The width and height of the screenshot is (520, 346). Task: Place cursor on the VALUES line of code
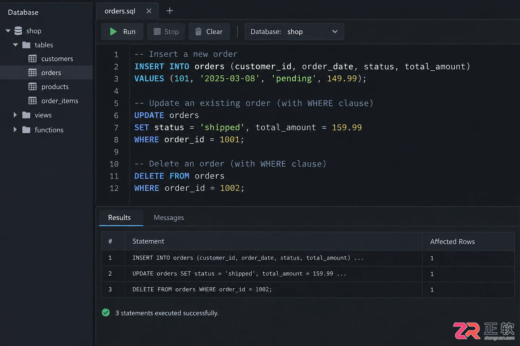pyautogui.click(x=250, y=79)
